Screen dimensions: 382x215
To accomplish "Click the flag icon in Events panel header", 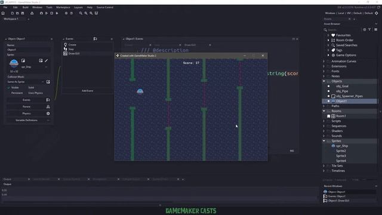I will coord(95,39).
